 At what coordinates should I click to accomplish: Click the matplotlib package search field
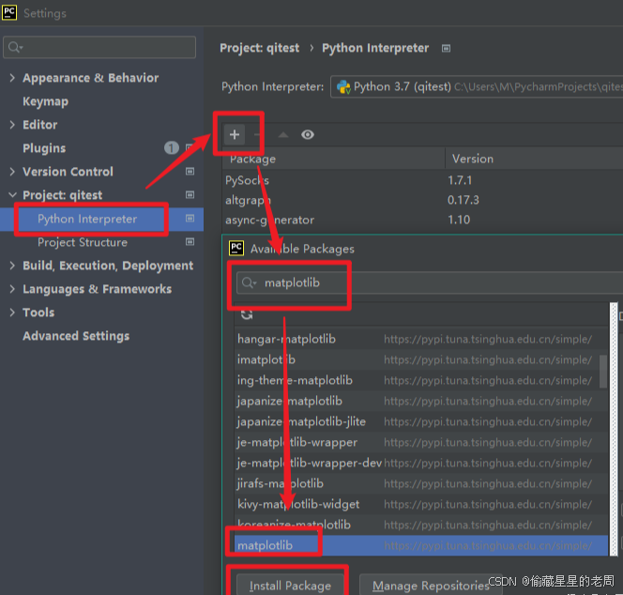tap(430, 283)
